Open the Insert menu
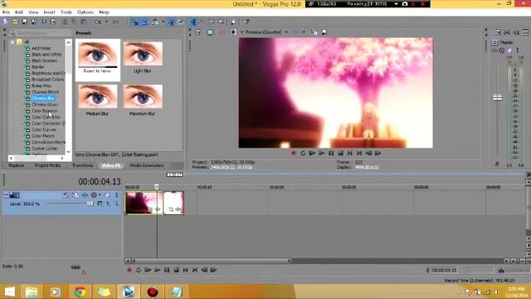This screenshot has width=531, height=299. point(50,12)
